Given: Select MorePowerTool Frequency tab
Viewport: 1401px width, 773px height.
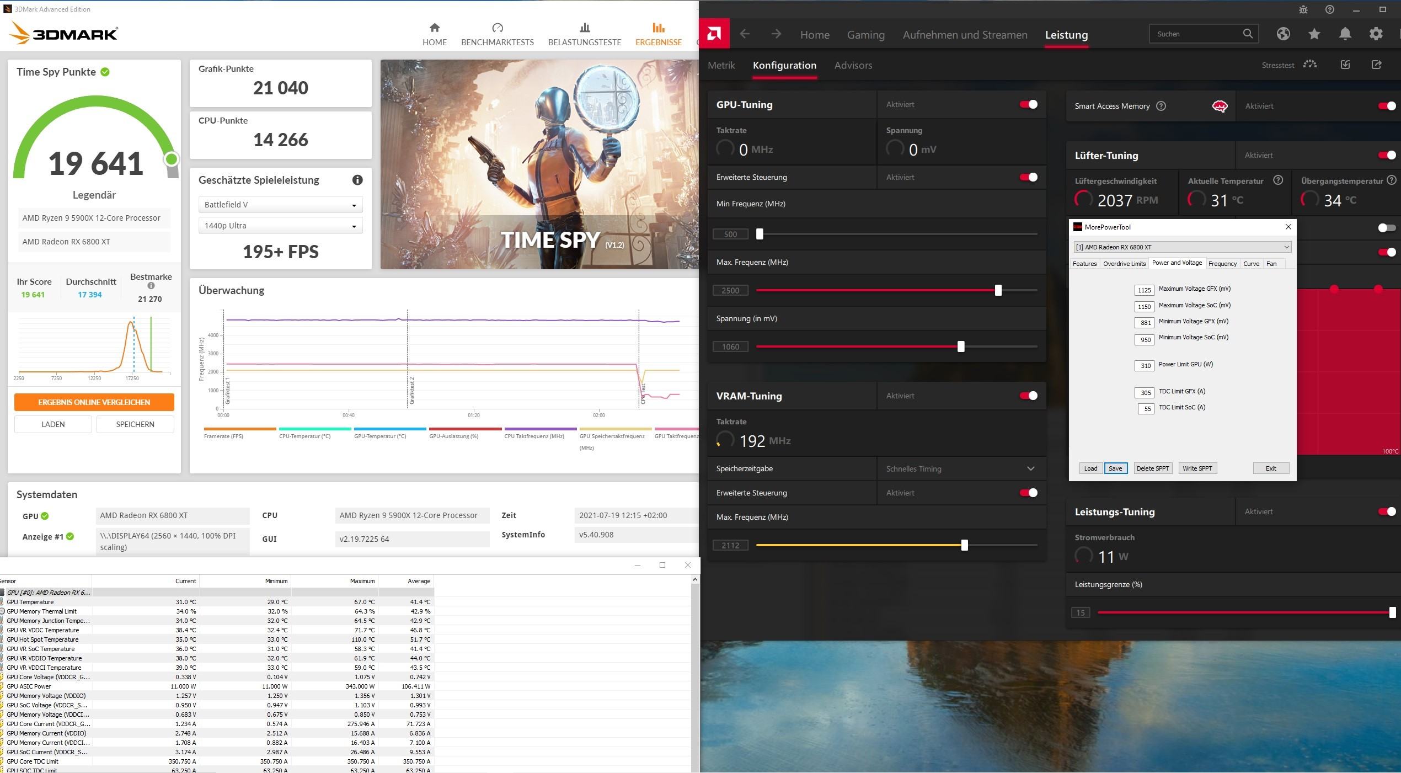Looking at the screenshot, I should (x=1222, y=264).
